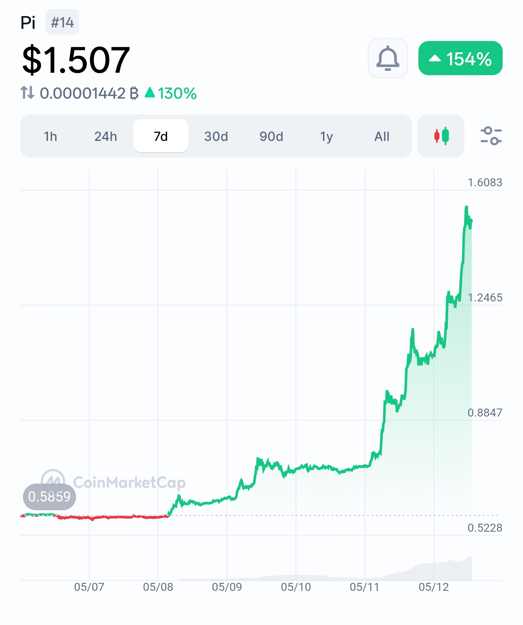Viewport: 523px width, 625px height.
Task: Open chart settings sliders icon
Action: coord(491,136)
